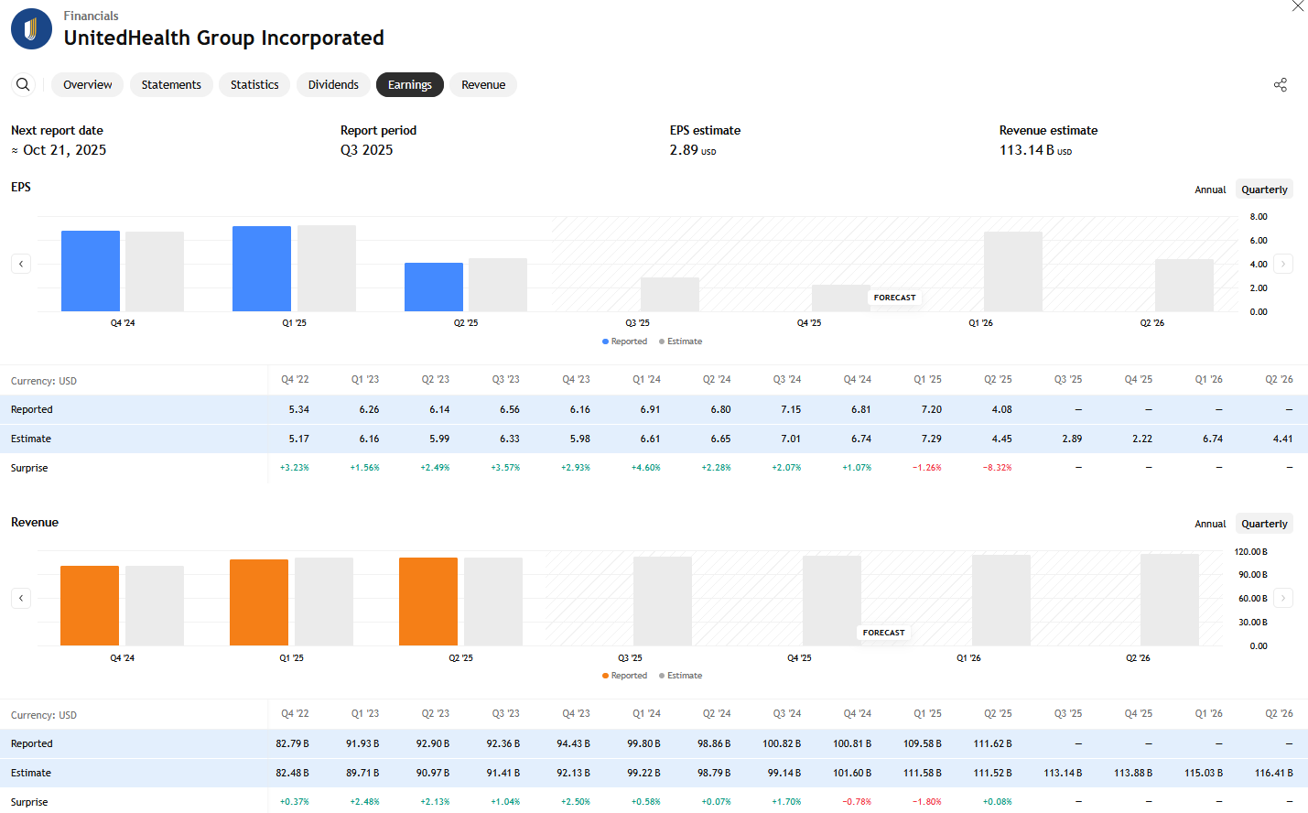Click the blue Q1 '25 reported EPS bar
Viewport: 1308px width, 813px height.
[x=262, y=269]
